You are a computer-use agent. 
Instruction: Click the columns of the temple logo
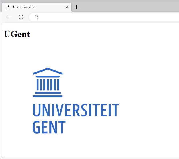pos(48,84)
